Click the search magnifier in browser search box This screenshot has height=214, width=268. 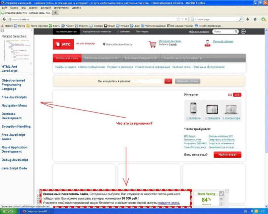241,19
